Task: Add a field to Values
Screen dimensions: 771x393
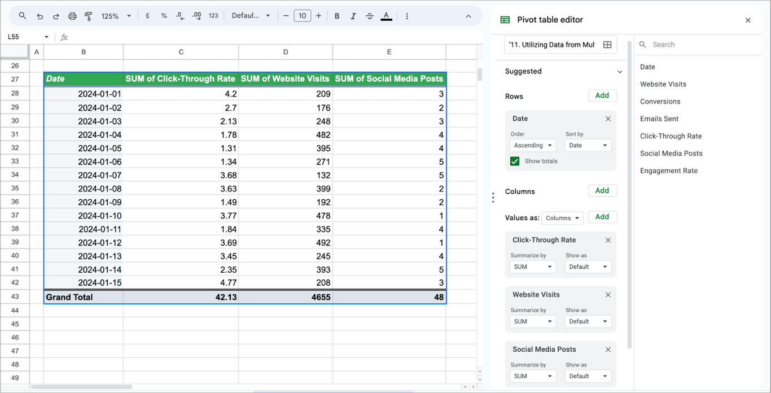Action: pyautogui.click(x=602, y=217)
